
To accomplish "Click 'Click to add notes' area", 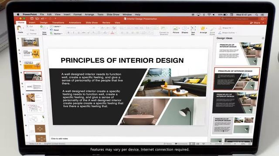I will point(59,139).
